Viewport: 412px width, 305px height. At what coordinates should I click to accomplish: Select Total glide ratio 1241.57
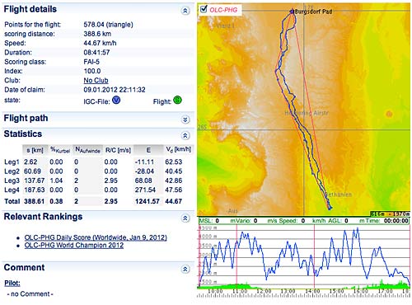point(147,201)
